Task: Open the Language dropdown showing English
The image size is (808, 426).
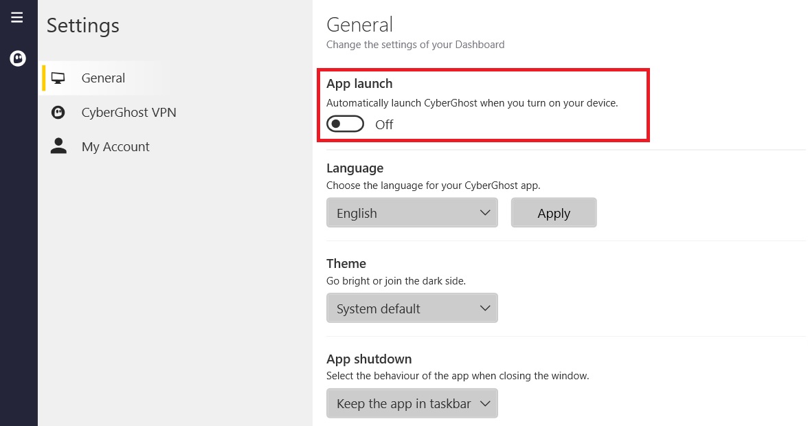Action: pos(412,212)
